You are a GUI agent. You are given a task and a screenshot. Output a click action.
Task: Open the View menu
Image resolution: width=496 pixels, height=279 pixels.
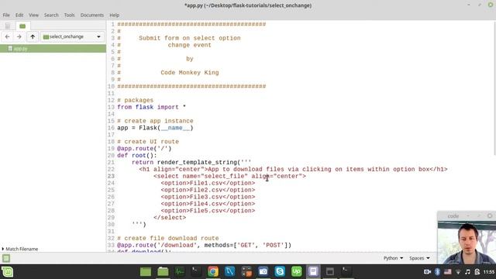(33, 15)
